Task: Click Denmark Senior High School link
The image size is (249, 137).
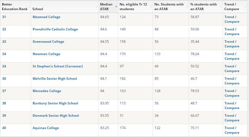Action: coord(56,116)
